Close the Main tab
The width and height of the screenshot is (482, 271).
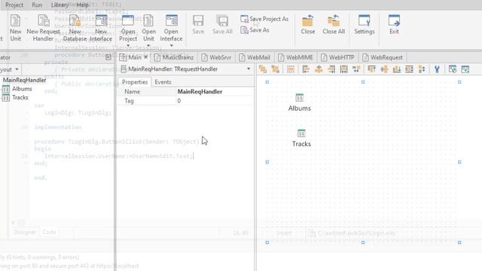coord(145,57)
